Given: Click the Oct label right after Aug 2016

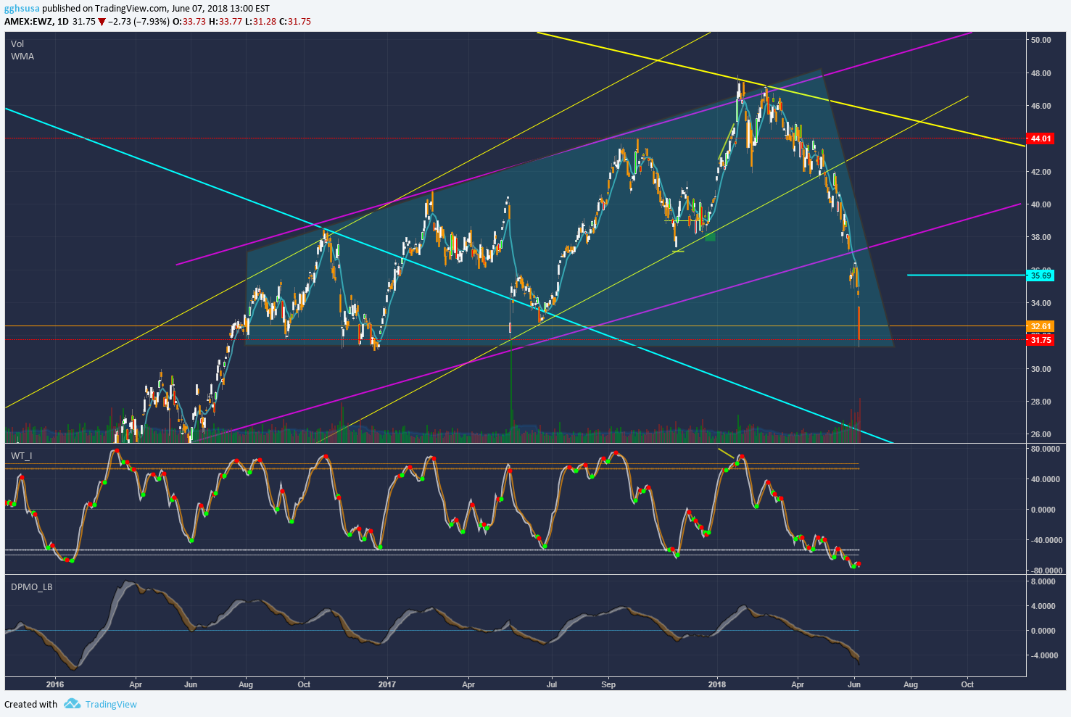Looking at the screenshot, I should pos(304,684).
